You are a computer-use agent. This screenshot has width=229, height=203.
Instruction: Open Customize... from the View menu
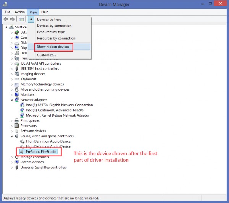click(59, 55)
